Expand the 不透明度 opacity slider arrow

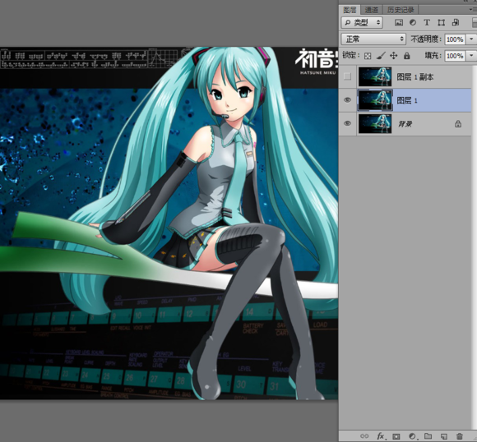471,39
